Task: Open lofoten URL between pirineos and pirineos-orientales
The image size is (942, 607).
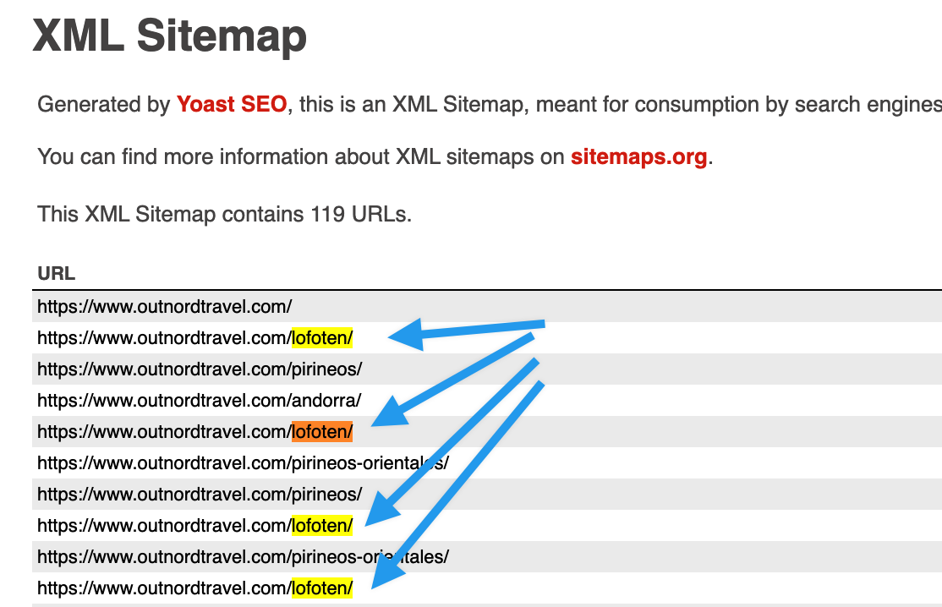Action: pos(195,525)
